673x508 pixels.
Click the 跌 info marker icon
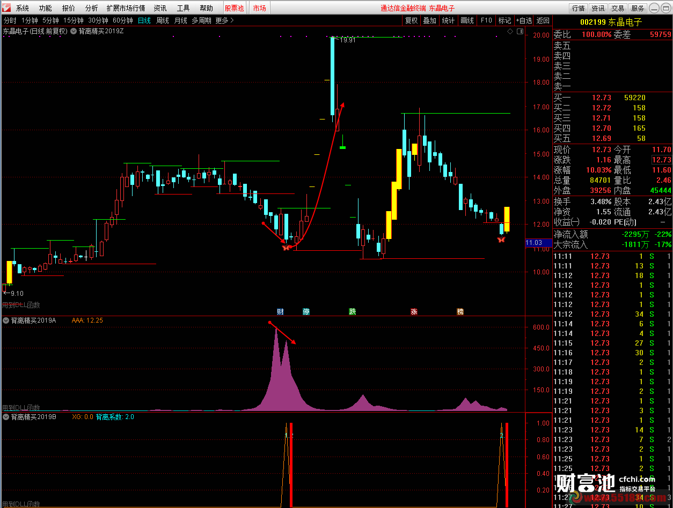click(x=353, y=311)
